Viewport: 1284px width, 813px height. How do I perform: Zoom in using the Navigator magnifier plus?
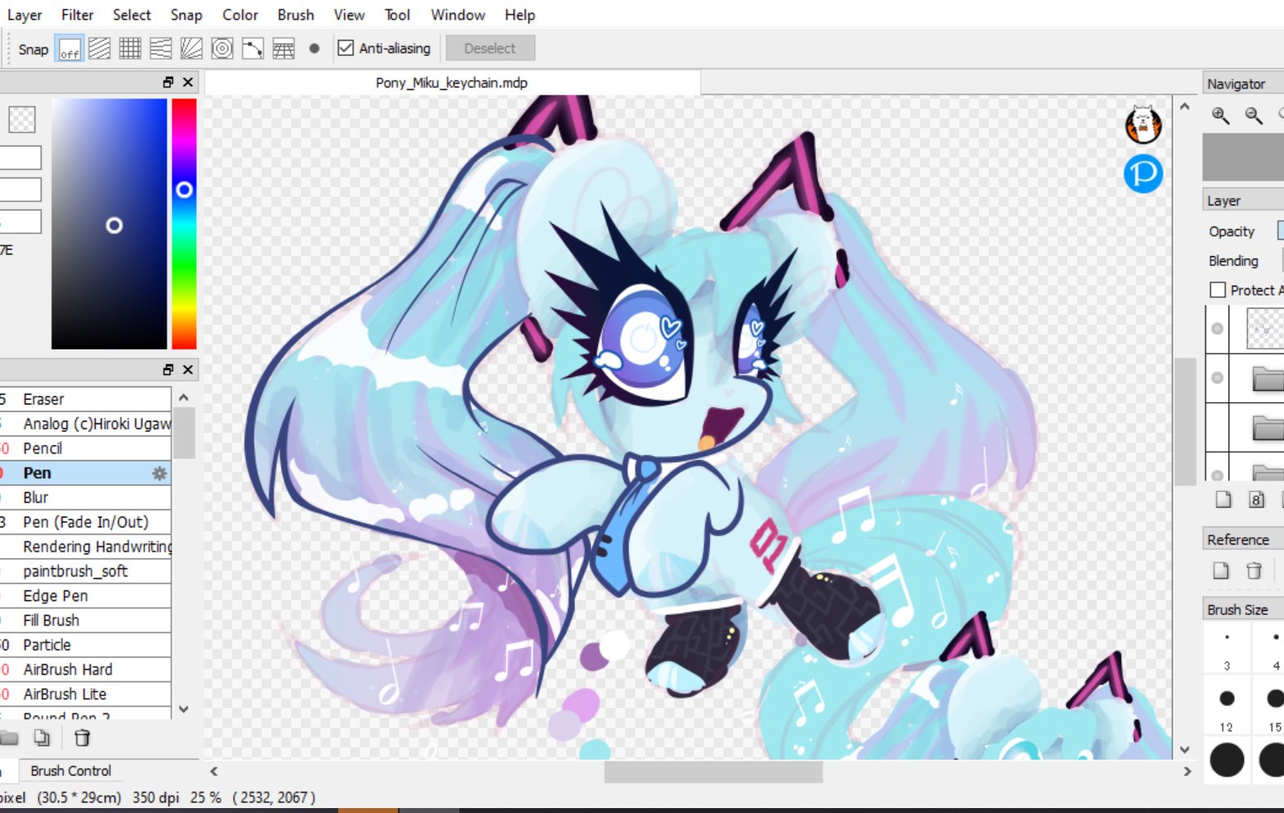point(1221,115)
